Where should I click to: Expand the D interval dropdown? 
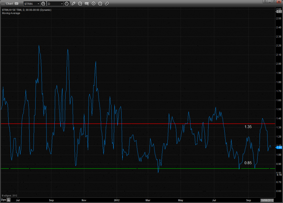coord(62,4)
